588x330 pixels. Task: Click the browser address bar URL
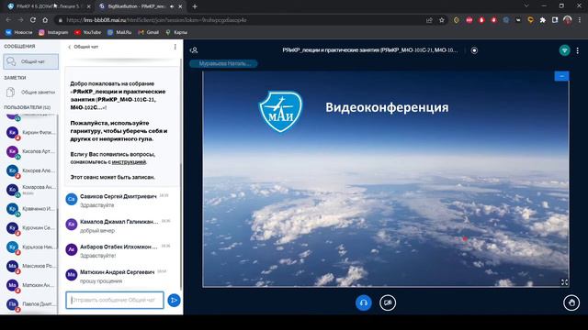(x=156, y=20)
